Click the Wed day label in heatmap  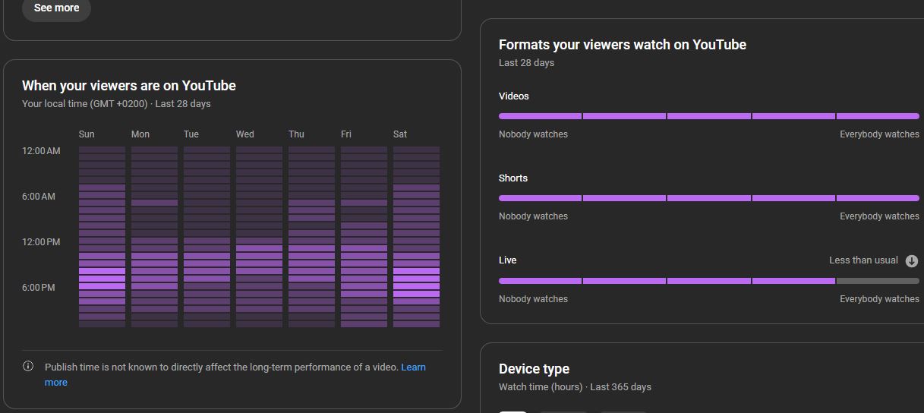[245, 134]
